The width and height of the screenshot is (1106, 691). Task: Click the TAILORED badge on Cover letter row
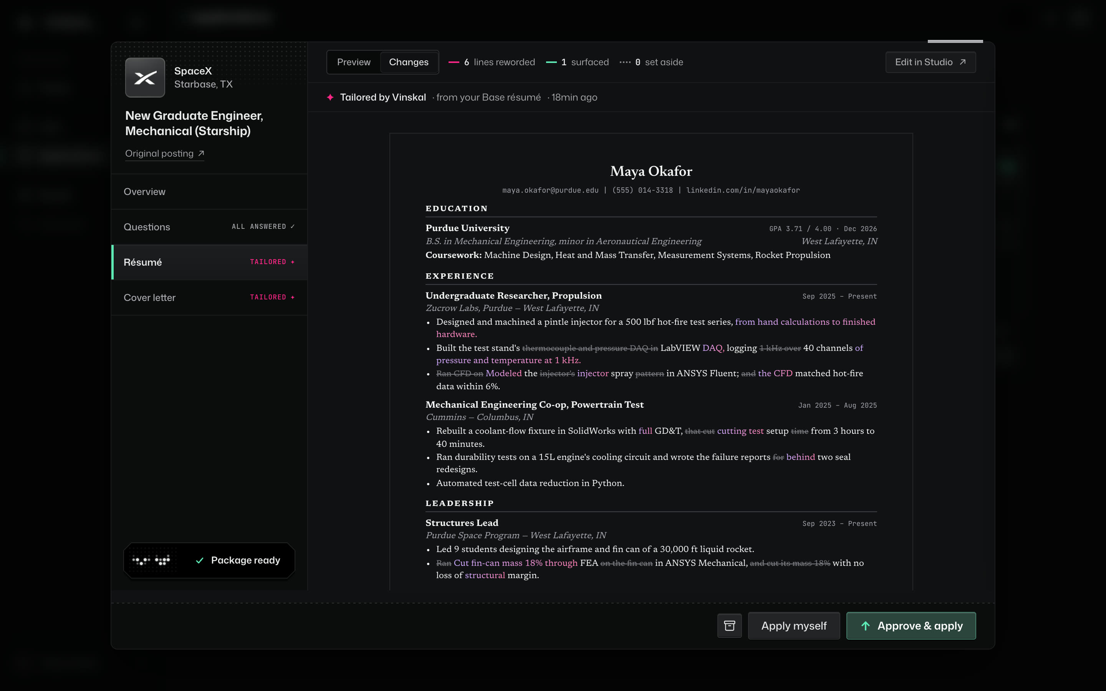coord(272,297)
